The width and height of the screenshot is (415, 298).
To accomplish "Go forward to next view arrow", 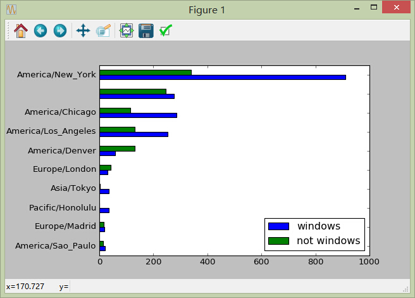I will (60, 31).
